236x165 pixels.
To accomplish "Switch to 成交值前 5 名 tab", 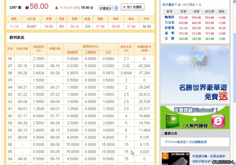I will coord(192,5).
